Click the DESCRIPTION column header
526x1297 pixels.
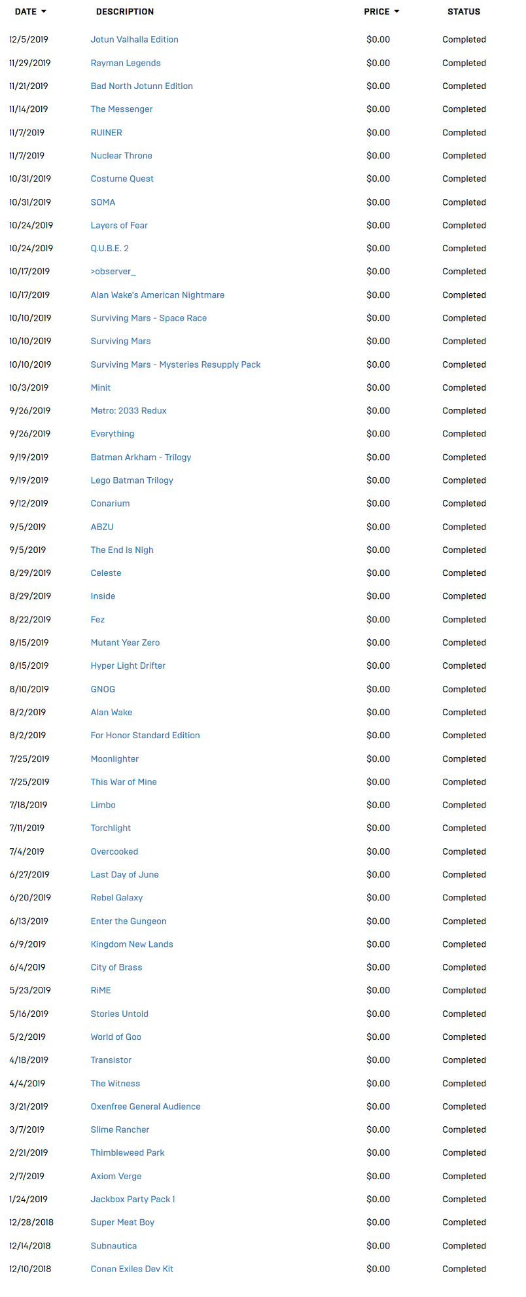(125, 12)
